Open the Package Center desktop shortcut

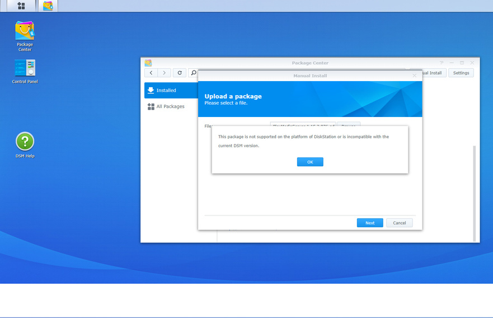(25, 36)
